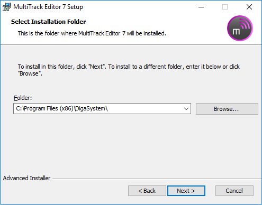Close the MultiTrack Editor 7 Setup window

click(x=249, y=7)
